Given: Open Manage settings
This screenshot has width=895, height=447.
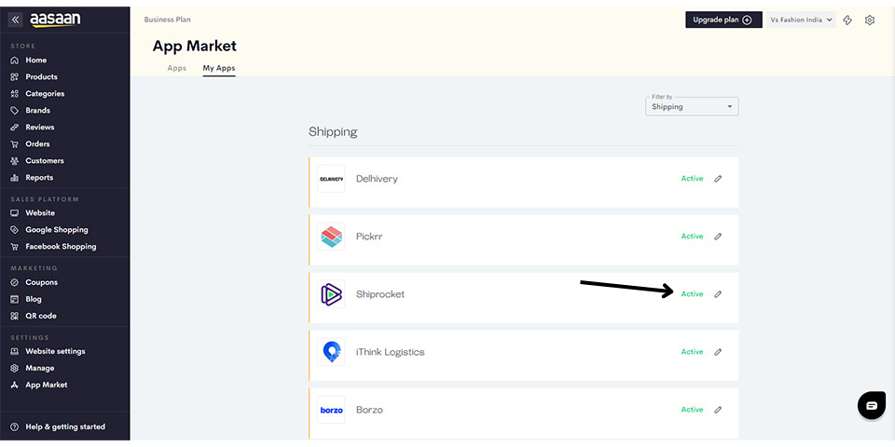Looking at the screenshot, I should click(39, 369).
